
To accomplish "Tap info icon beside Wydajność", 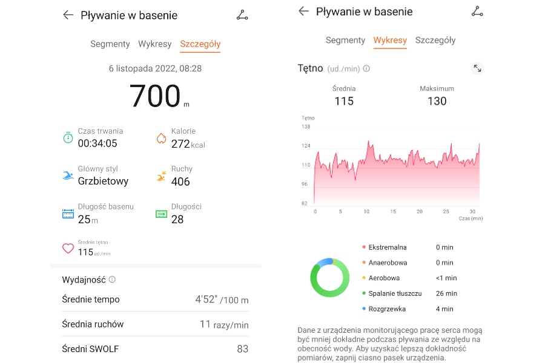I will point(112,280).
